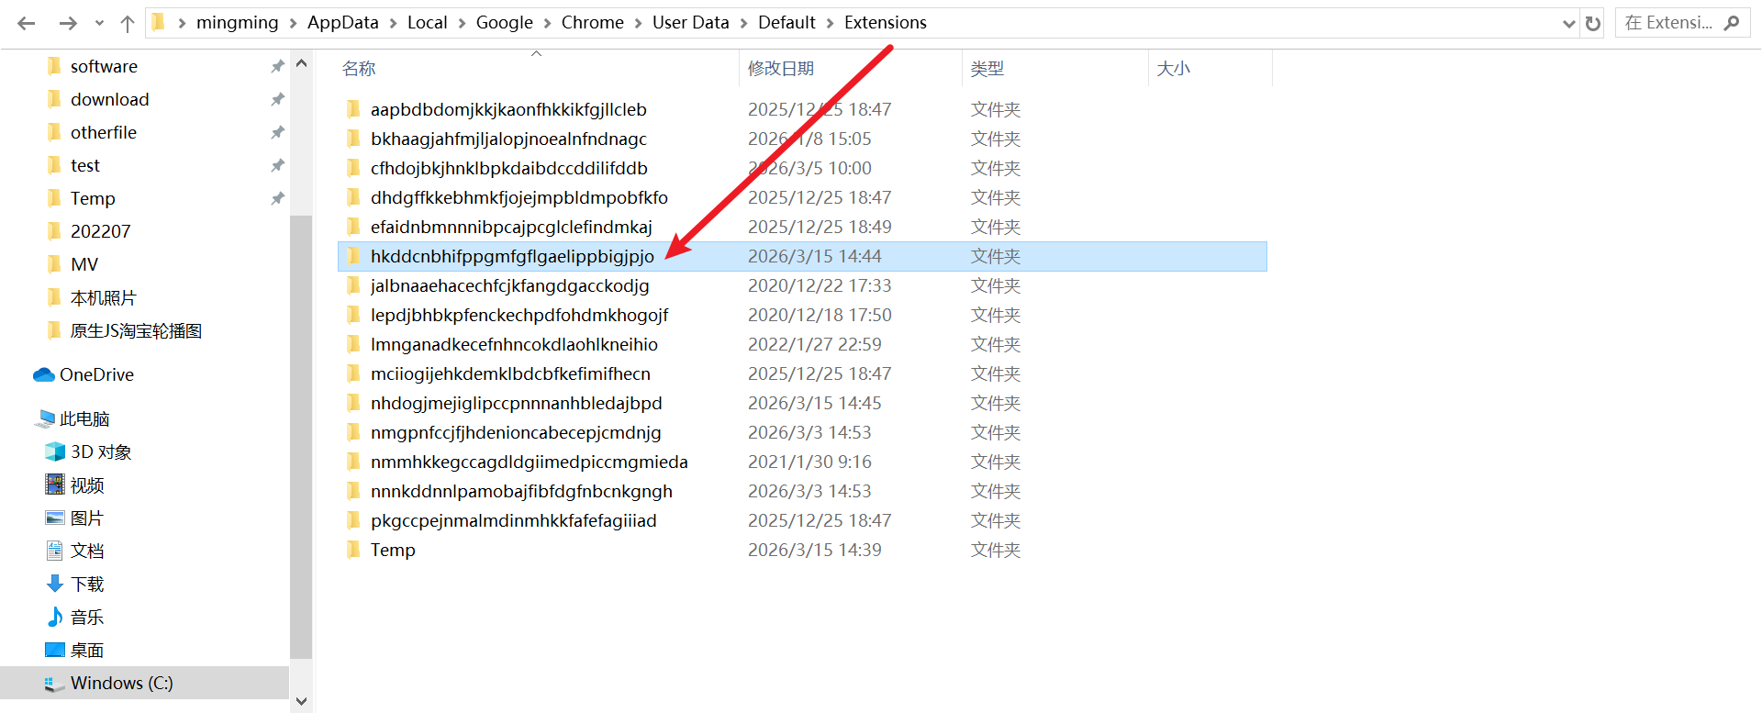This screenshot has width=1762, height=713.
Task: Open 桌面 desktop icon
Action: [55, 650]
